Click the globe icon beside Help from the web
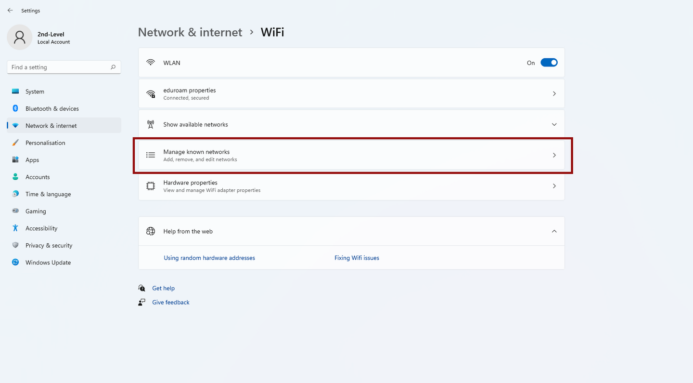 pyautogui.click(x=151, y=231)
